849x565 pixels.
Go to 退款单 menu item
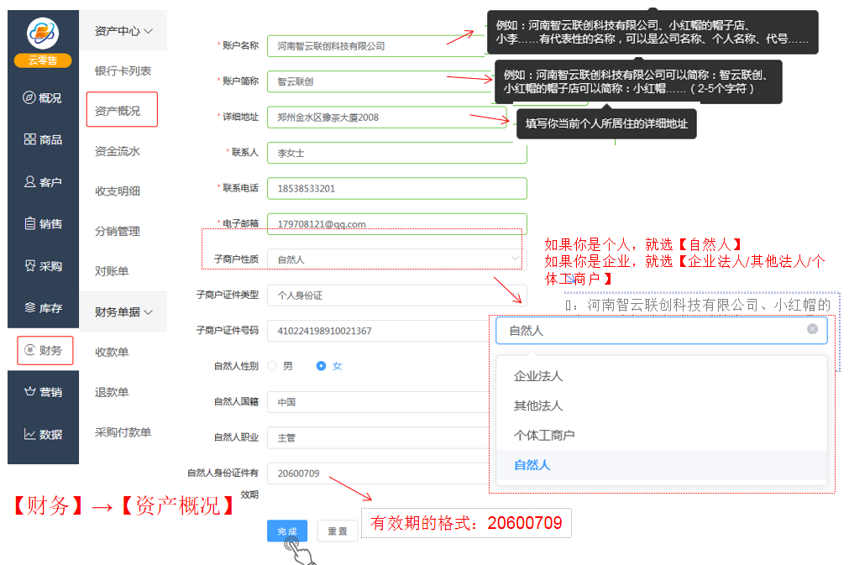point(112,392)
